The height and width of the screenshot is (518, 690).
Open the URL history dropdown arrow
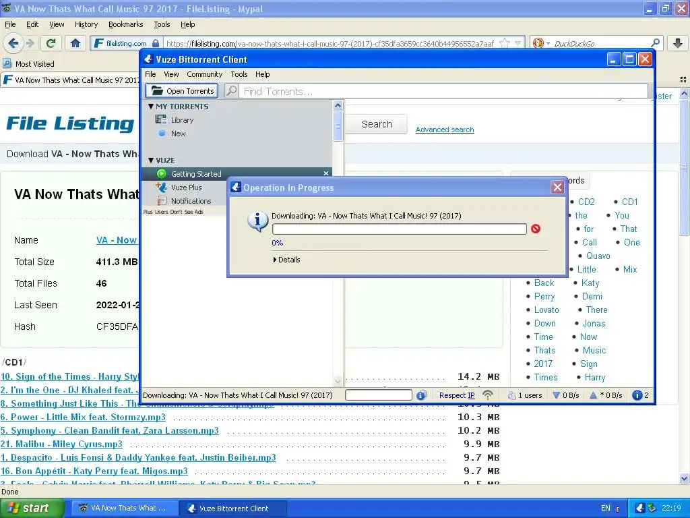coord(518,43)
